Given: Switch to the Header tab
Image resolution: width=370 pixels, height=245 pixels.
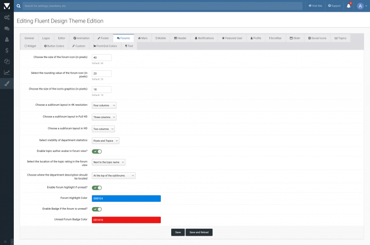Looking at the screenshot, I should 180,38.
